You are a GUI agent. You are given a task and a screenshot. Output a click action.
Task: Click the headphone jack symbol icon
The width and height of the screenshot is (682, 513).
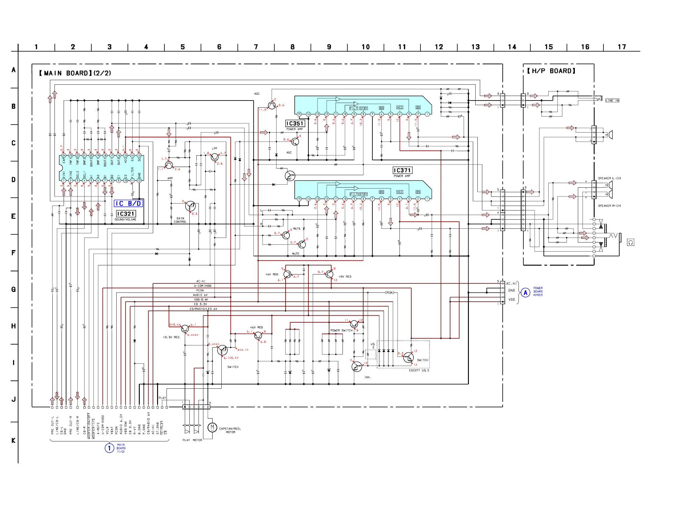coord(631,242)
